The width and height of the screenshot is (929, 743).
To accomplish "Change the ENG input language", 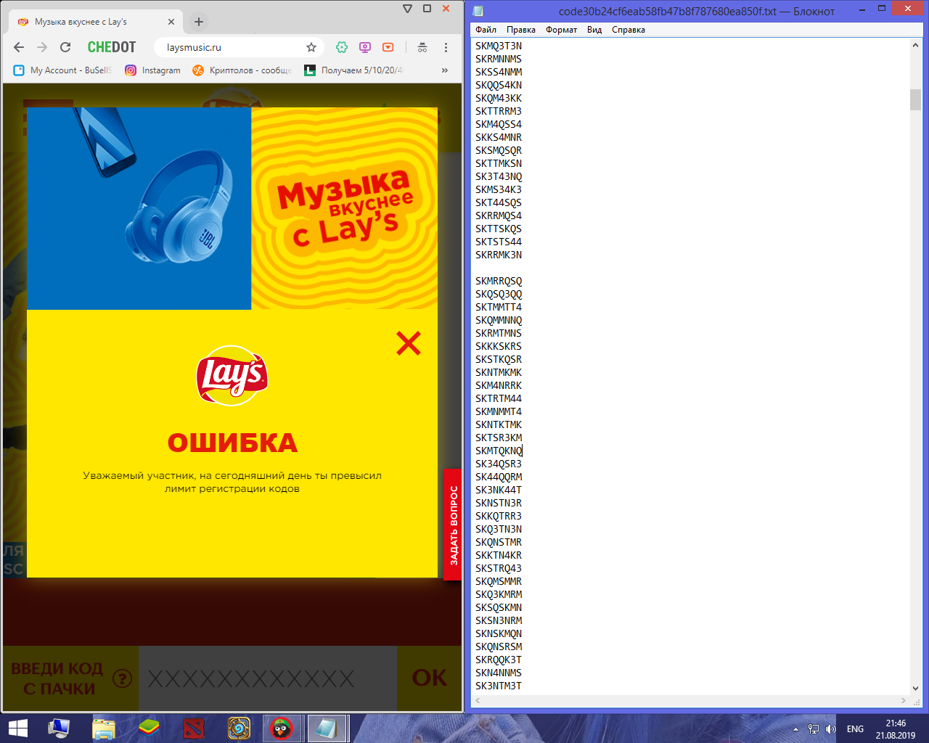I will pyautogui.click(x=855, y=729).
